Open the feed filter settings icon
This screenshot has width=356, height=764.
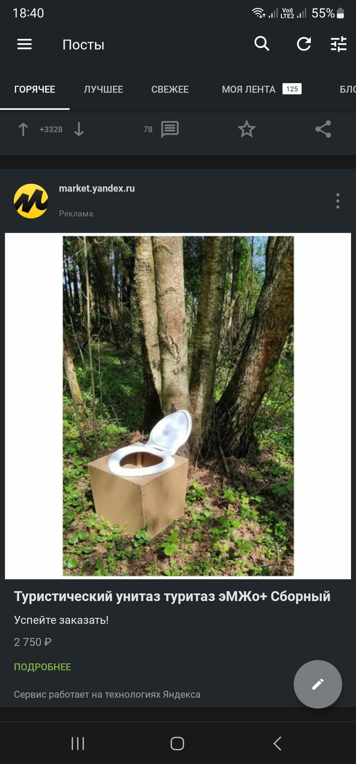[x=338, y=44]
